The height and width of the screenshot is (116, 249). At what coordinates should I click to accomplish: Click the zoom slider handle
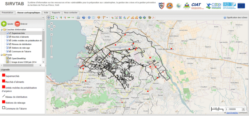(52, 46)
